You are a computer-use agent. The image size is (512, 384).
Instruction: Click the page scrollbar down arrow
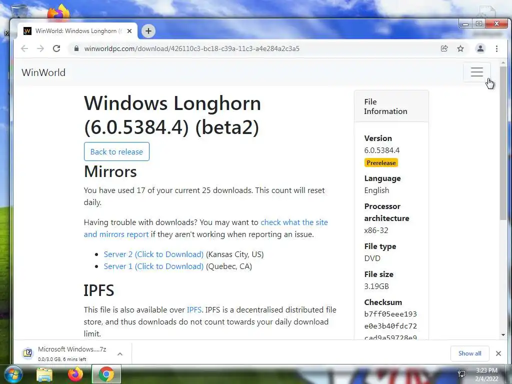click(503, 335)
